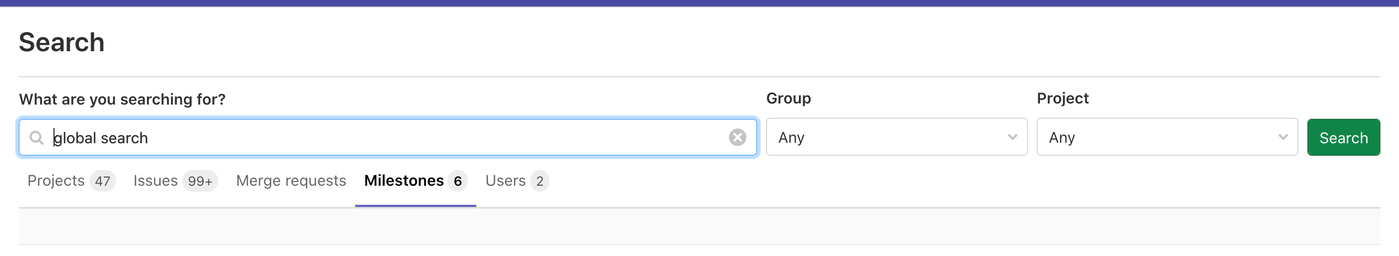The height and width of the screenshot is (256, 1399).
Task: Open the Group dropdown showing Any
Action: pyautogui.click(x=890, y=137)
